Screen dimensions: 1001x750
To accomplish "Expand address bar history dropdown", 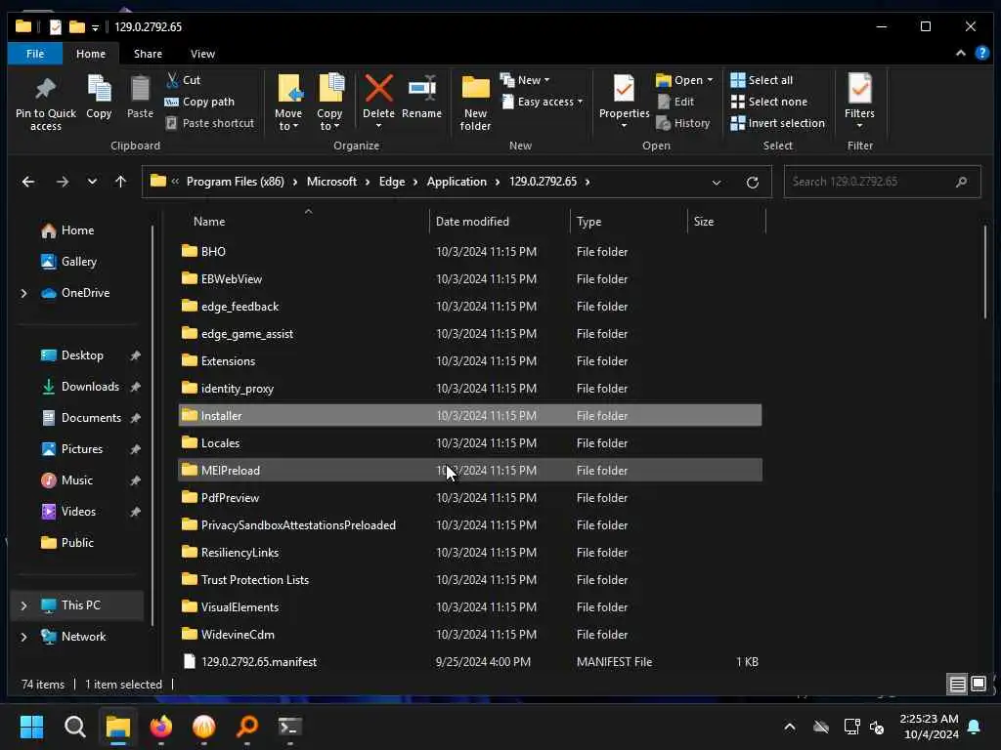I will [x=717, y=183].
